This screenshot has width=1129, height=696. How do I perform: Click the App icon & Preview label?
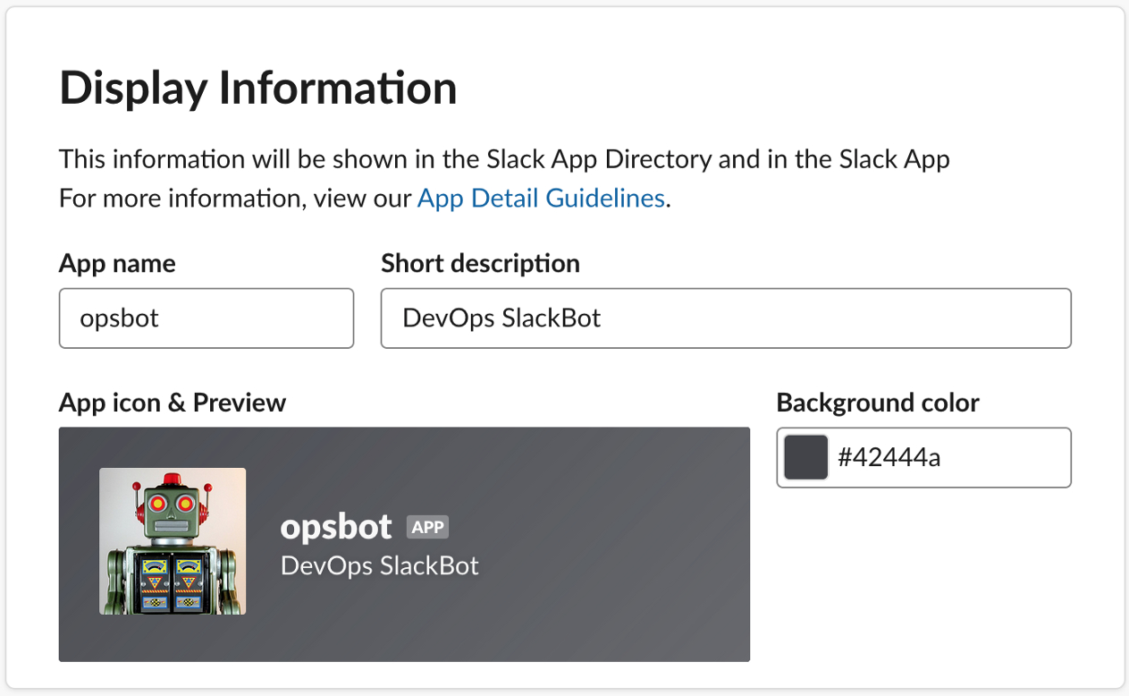pyautogui.click(x=173, y=403)
